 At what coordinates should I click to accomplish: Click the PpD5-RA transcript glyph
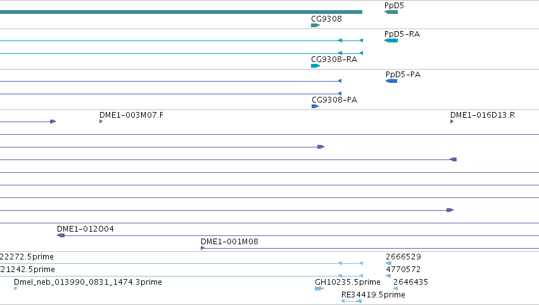pyautogui.click(x=391, y=40)
